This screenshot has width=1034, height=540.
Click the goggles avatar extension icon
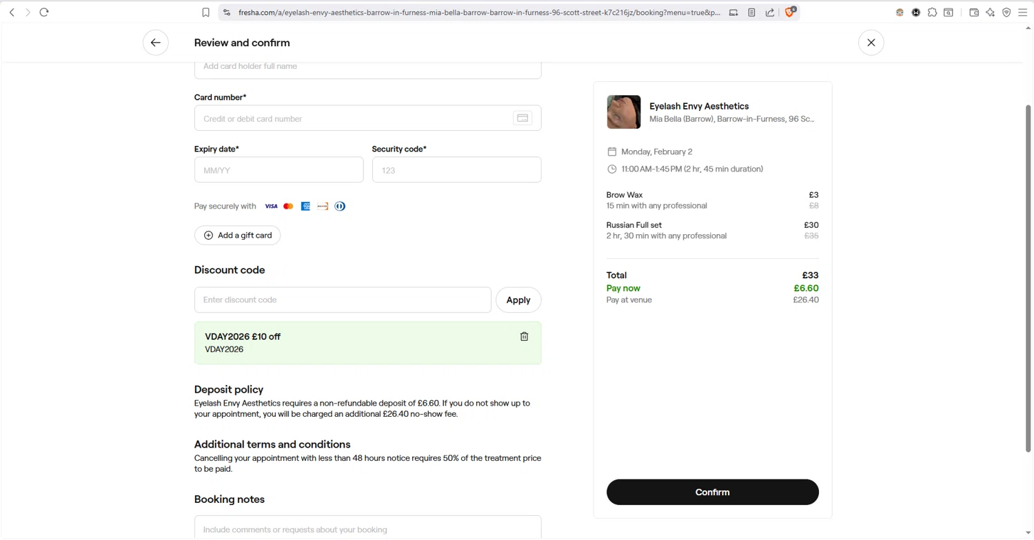pos(900,12)
